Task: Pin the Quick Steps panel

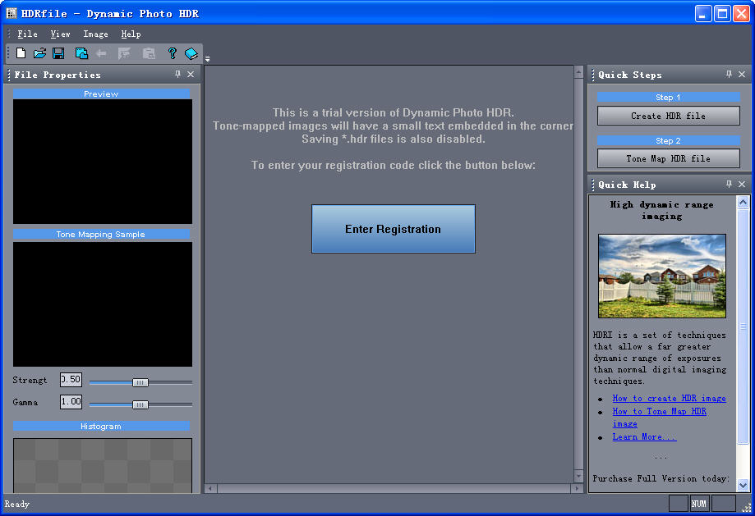Action: 729,74
